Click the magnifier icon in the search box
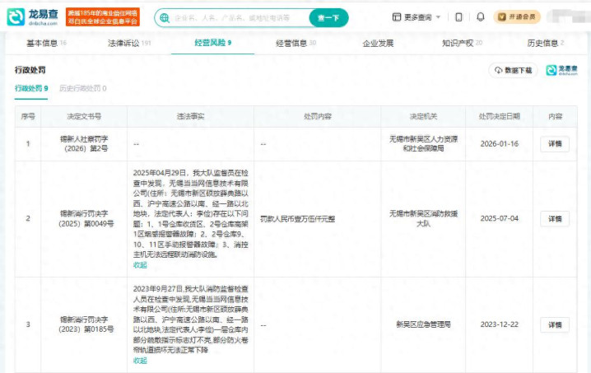The image size is (591, 373). pyautogui.click(x=165, y=17)
